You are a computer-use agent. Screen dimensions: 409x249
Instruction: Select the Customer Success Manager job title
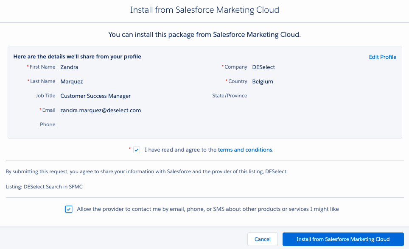click(x=95, y=96)
